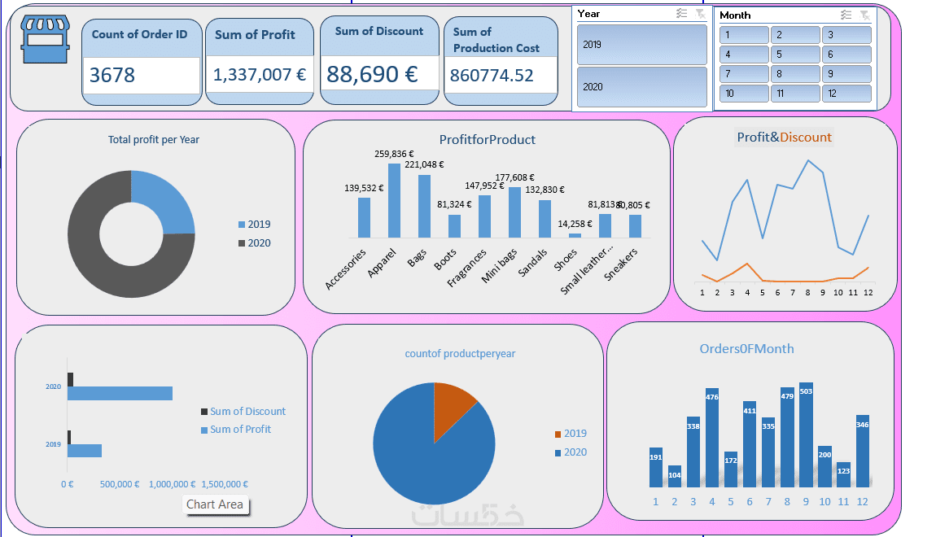936x537 pixels.
Task: Select month 8 in the Month slicer
Action: coord(795,74)
